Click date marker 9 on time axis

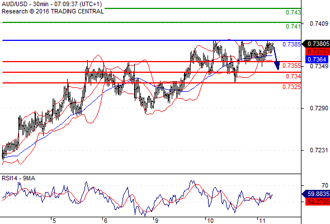(x=156, y=221)
